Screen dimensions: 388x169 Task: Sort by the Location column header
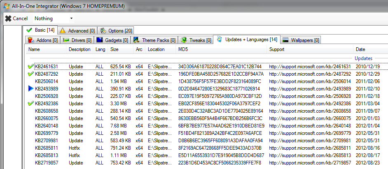[x=161, y=49]
